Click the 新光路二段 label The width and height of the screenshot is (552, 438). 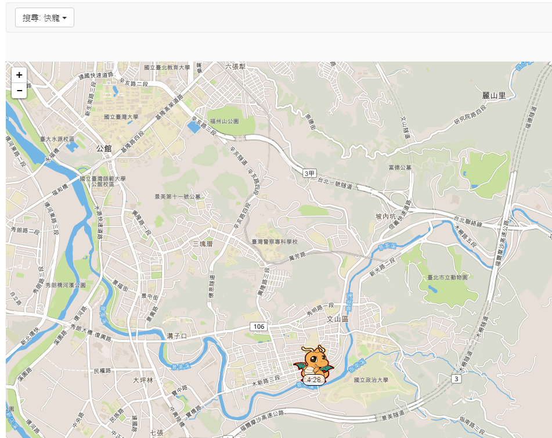[383, 267]
